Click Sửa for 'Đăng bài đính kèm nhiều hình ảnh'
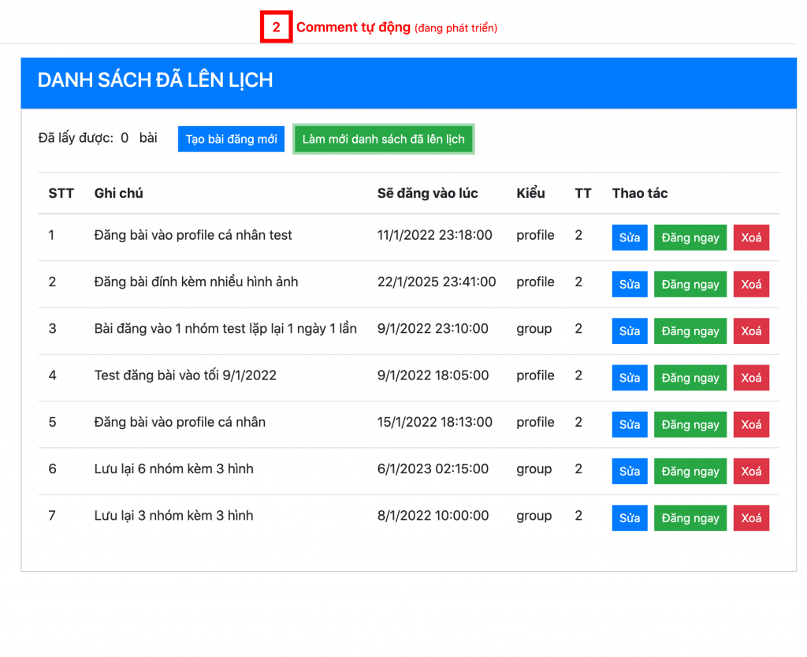The image size is (807, 657). click(630, 284)
